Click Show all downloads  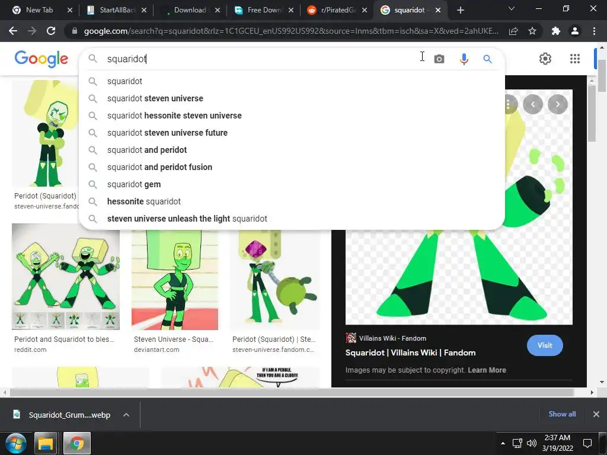[562, 414]
